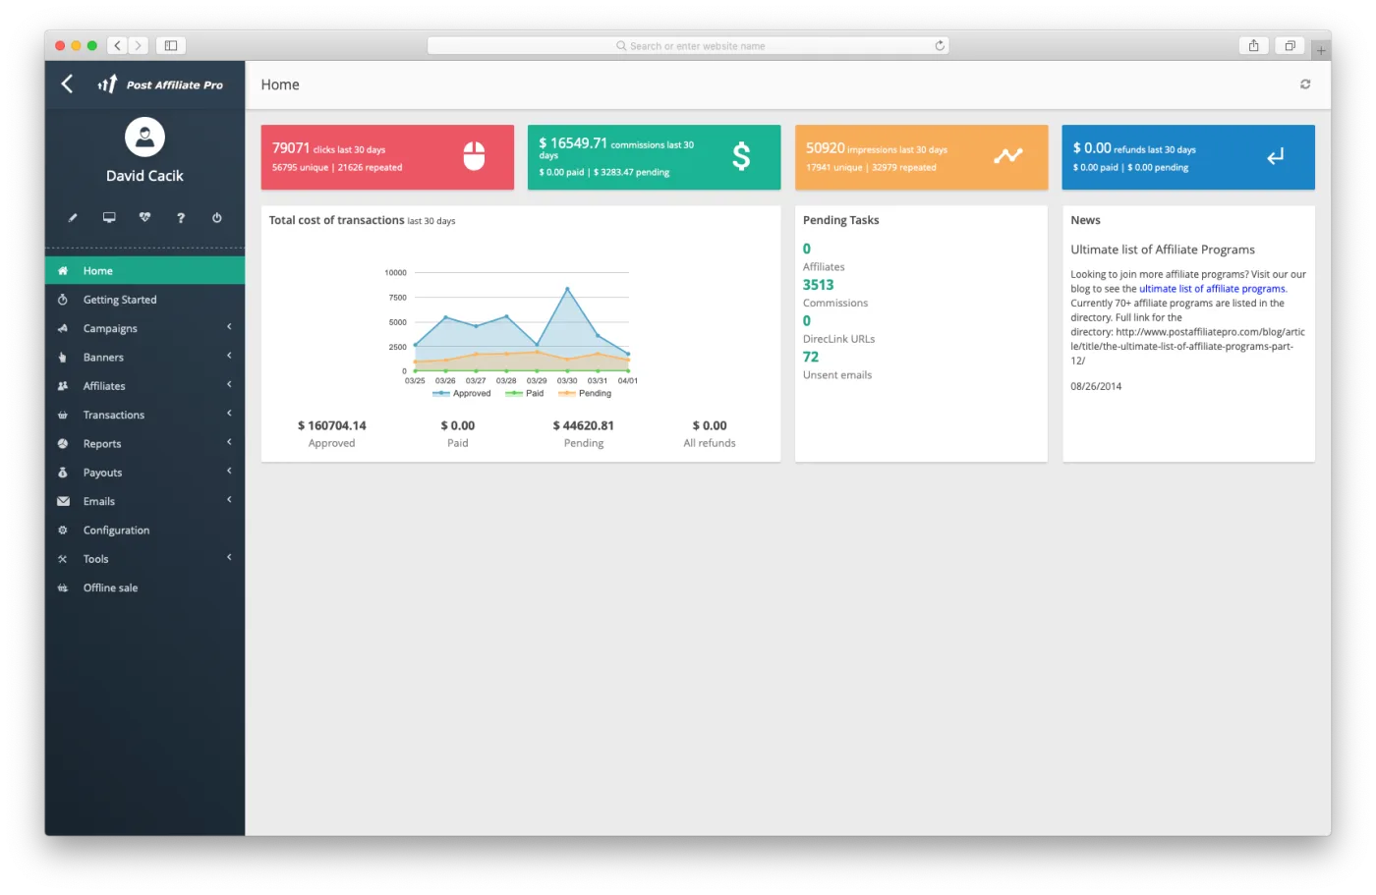This screenshot has width=1376, height=895.
Task: Click the browser share icon
Action: click(1254, 45)
